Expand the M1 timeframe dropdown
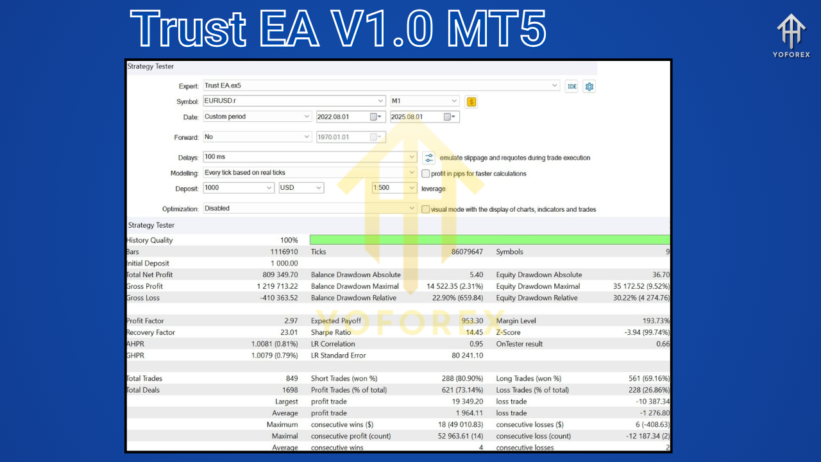The height and width of the screenshot is (462, 821). point(455,101)
